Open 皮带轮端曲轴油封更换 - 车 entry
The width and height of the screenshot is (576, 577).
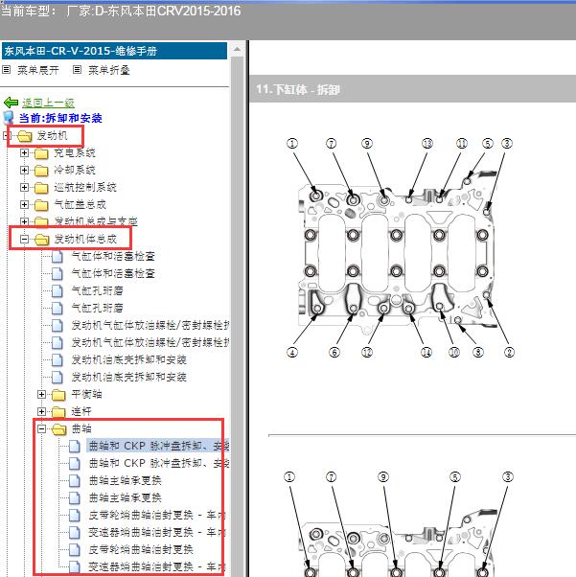tap(157, 516)
